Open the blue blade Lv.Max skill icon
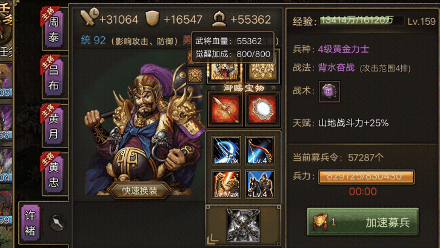This screenshot has width=440, height=248. coord(226,150)
